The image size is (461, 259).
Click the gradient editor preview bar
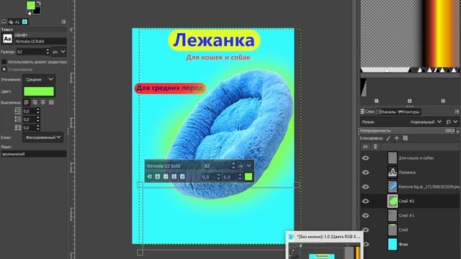[410, 34]
